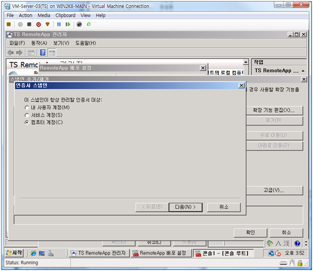Click the leftmost language bar icon

(x=270, y=243)
